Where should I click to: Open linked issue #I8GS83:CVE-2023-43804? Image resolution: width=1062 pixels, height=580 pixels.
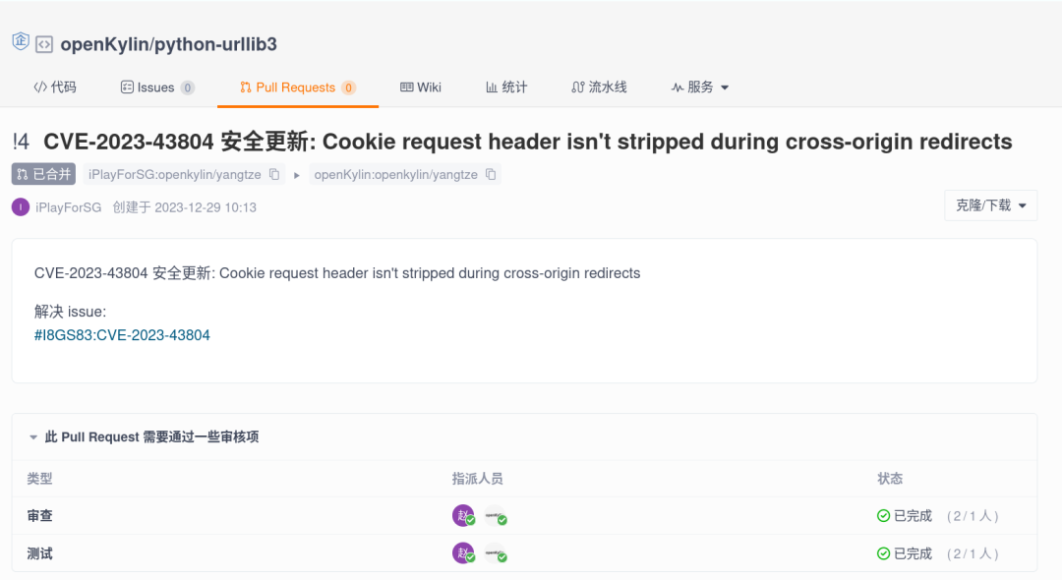122,335
